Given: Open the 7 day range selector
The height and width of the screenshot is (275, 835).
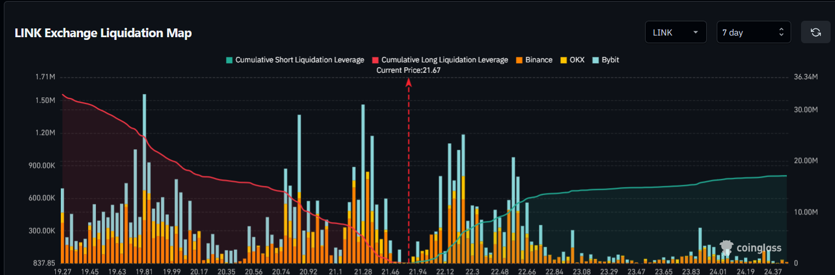Looking at the screenshot, I should (754, 32).
